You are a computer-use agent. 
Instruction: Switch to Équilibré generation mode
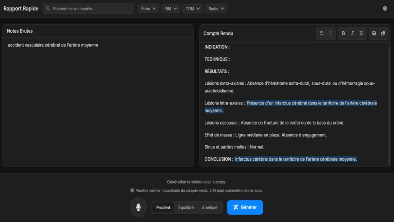(x=186, y=207)
